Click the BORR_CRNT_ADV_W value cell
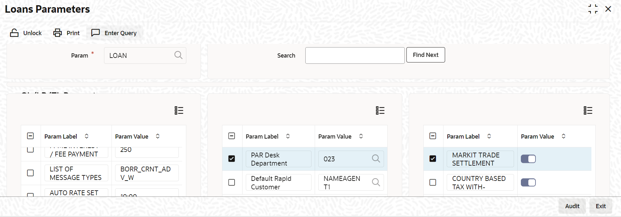The image size is (621, 217). click(147, 173)
